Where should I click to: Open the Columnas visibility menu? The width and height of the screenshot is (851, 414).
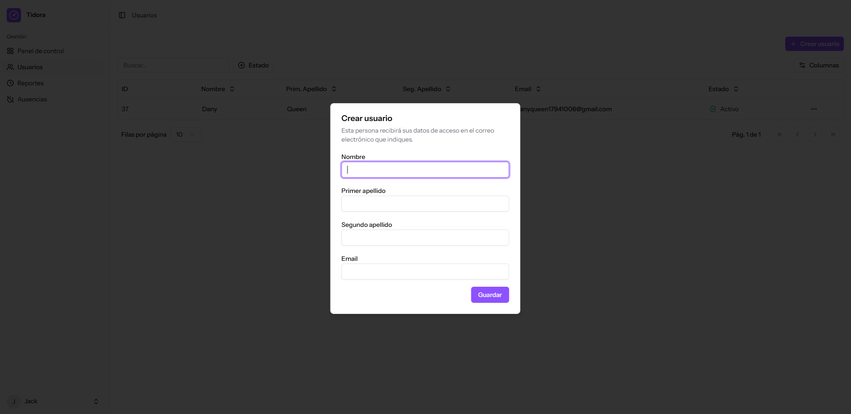click(819, 65)
